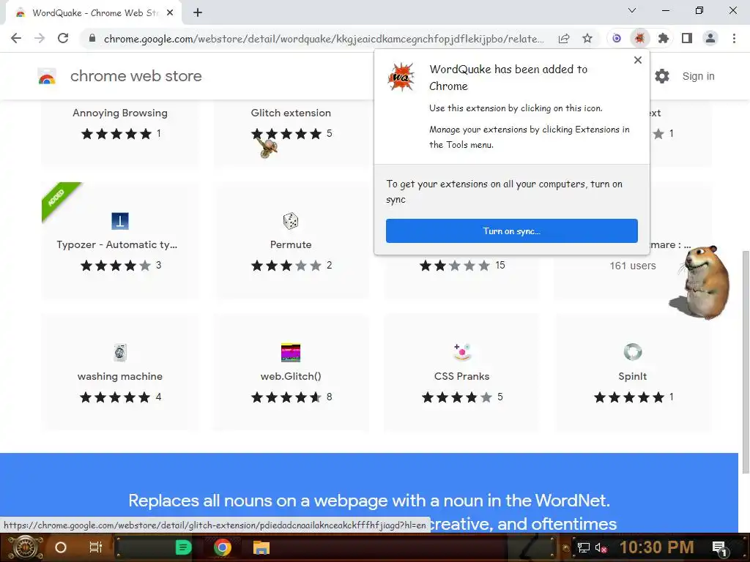Open the CSS Pranks extension title

pyautogui.click(x=462, y=377)
